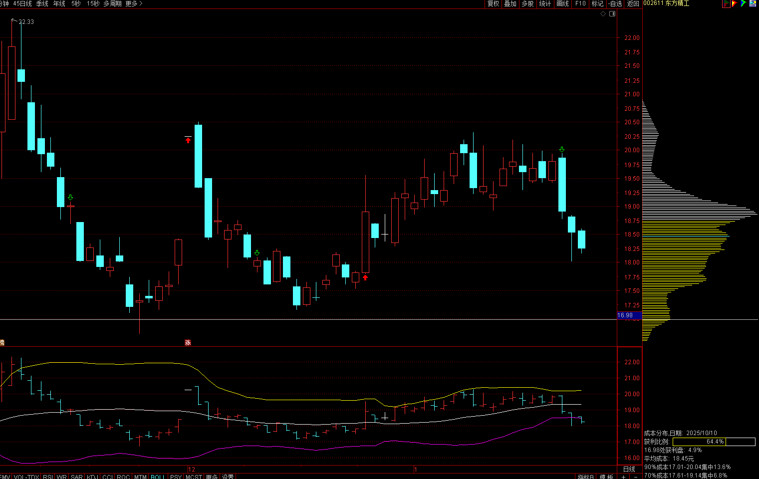Open the 多周期 multi-period view
The height and width of the screenshot is (479, 759).
point(112,3)
